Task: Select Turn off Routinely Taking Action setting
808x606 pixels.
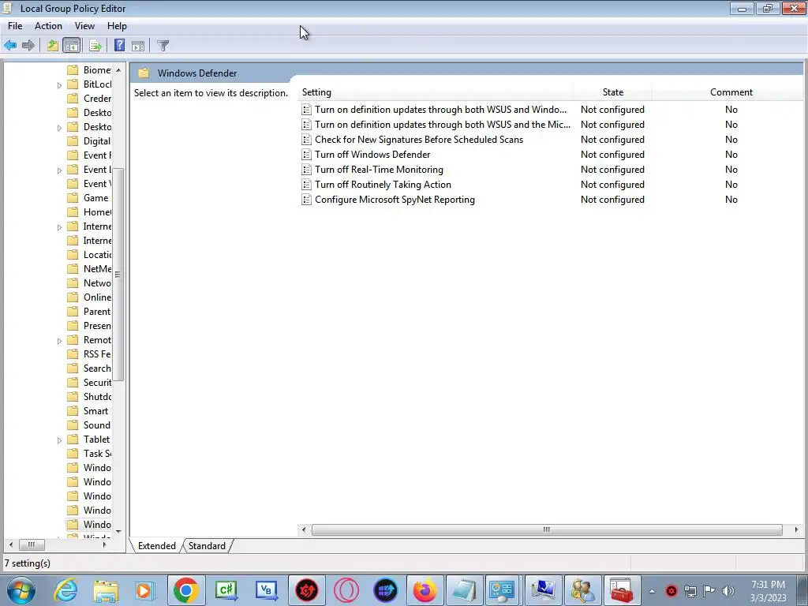Action: [x=383, y=185]
